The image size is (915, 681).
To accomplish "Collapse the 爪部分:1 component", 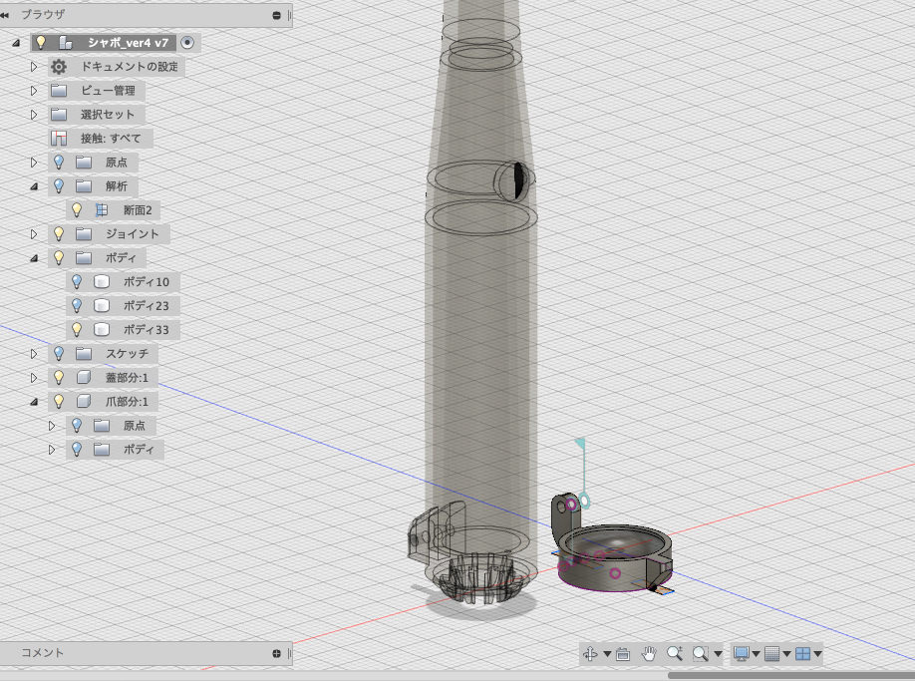I will pyautogui.click(x=34, y=402).
